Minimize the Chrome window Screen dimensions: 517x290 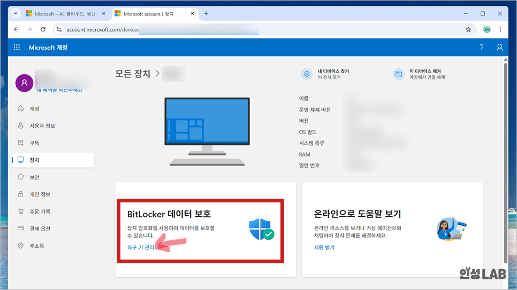(466, 13)
